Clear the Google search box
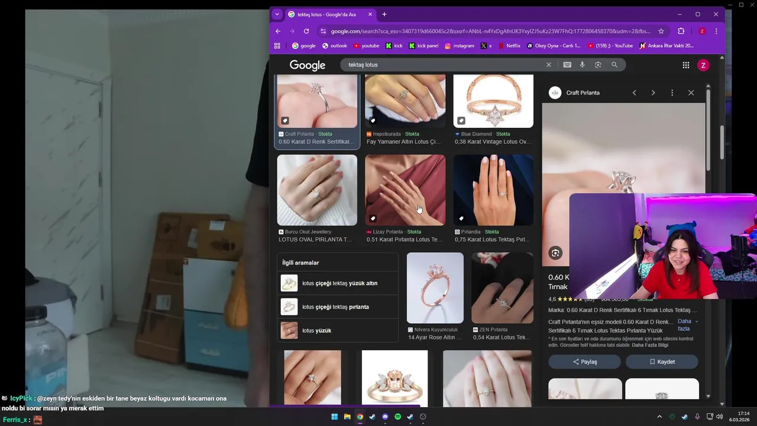The width and height of the screenshot is (757, 426). 548,65
